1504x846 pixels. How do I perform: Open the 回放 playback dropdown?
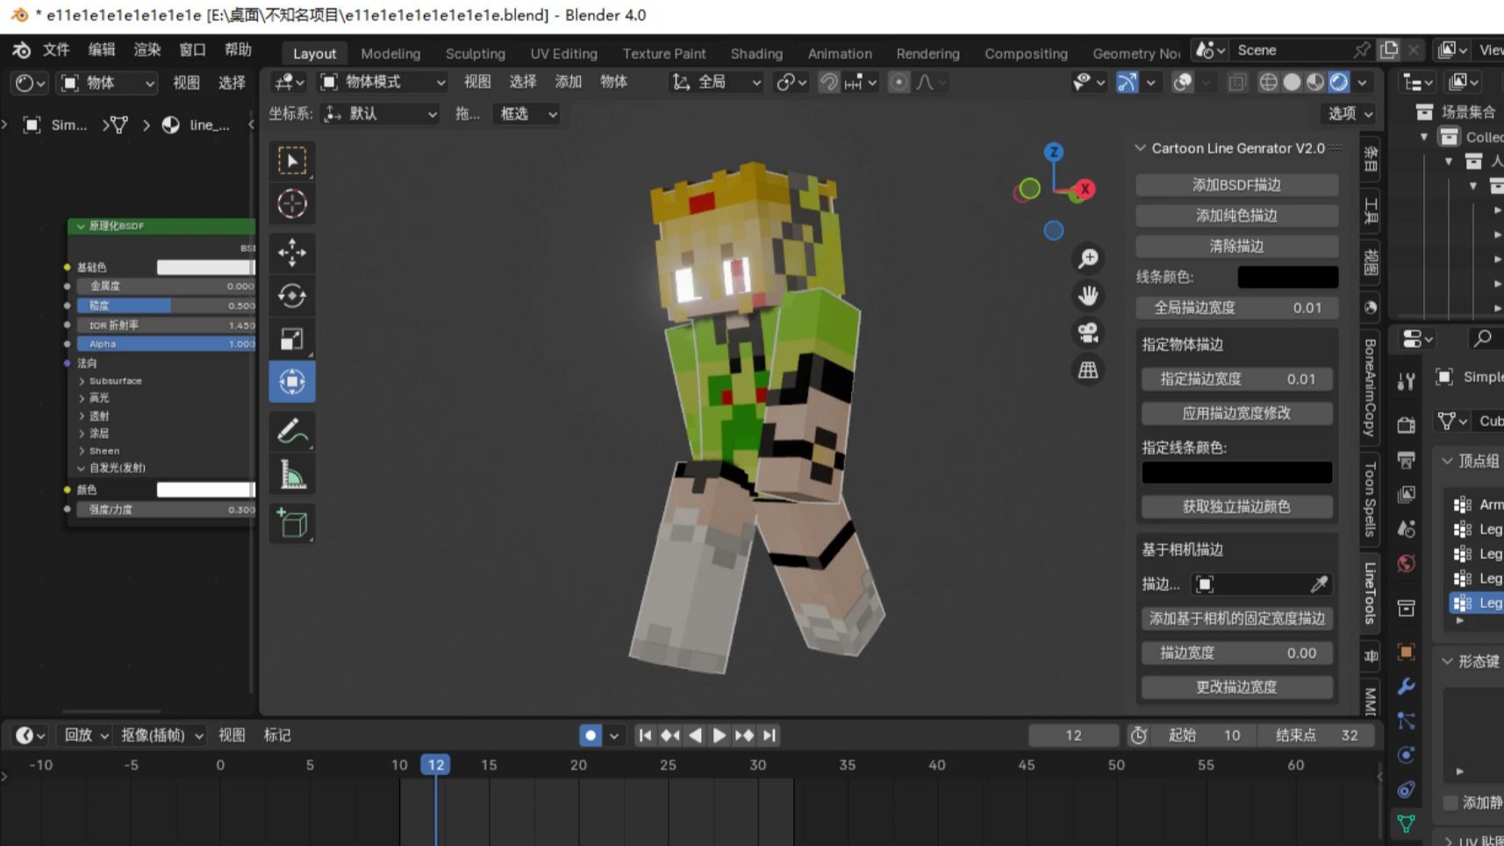[86, 735]
